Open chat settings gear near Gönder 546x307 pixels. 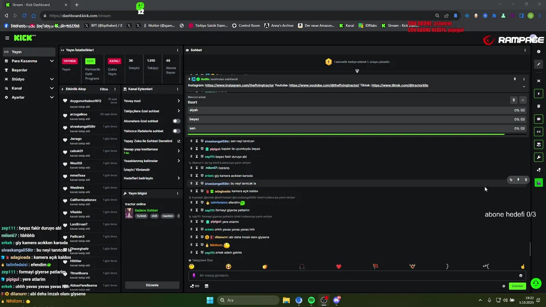504,286
